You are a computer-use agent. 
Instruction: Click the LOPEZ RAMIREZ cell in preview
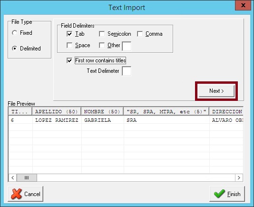pyautogui.click(x=57, y=120)
